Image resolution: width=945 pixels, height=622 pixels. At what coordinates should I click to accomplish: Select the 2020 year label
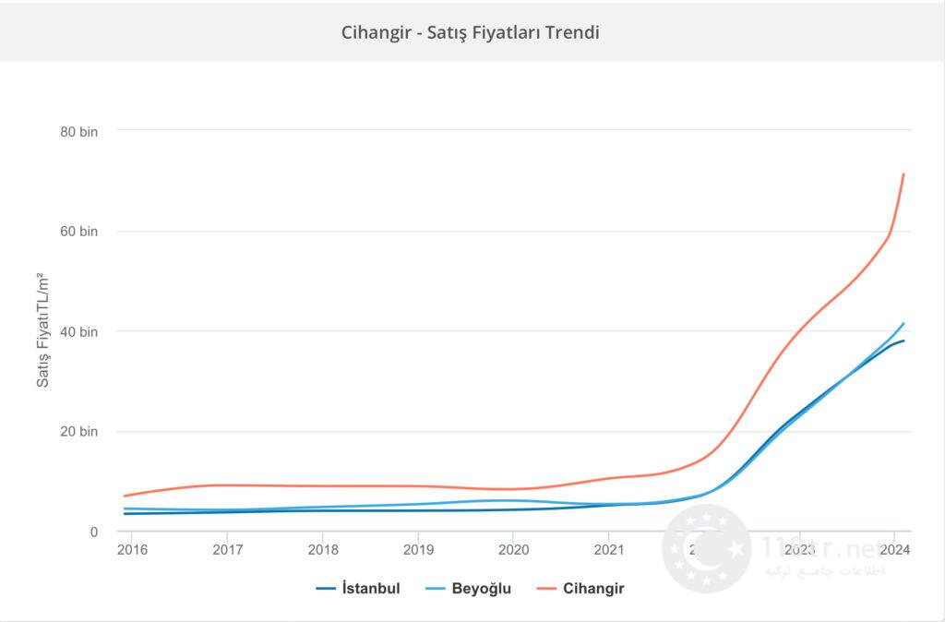[x=512, y=549]
